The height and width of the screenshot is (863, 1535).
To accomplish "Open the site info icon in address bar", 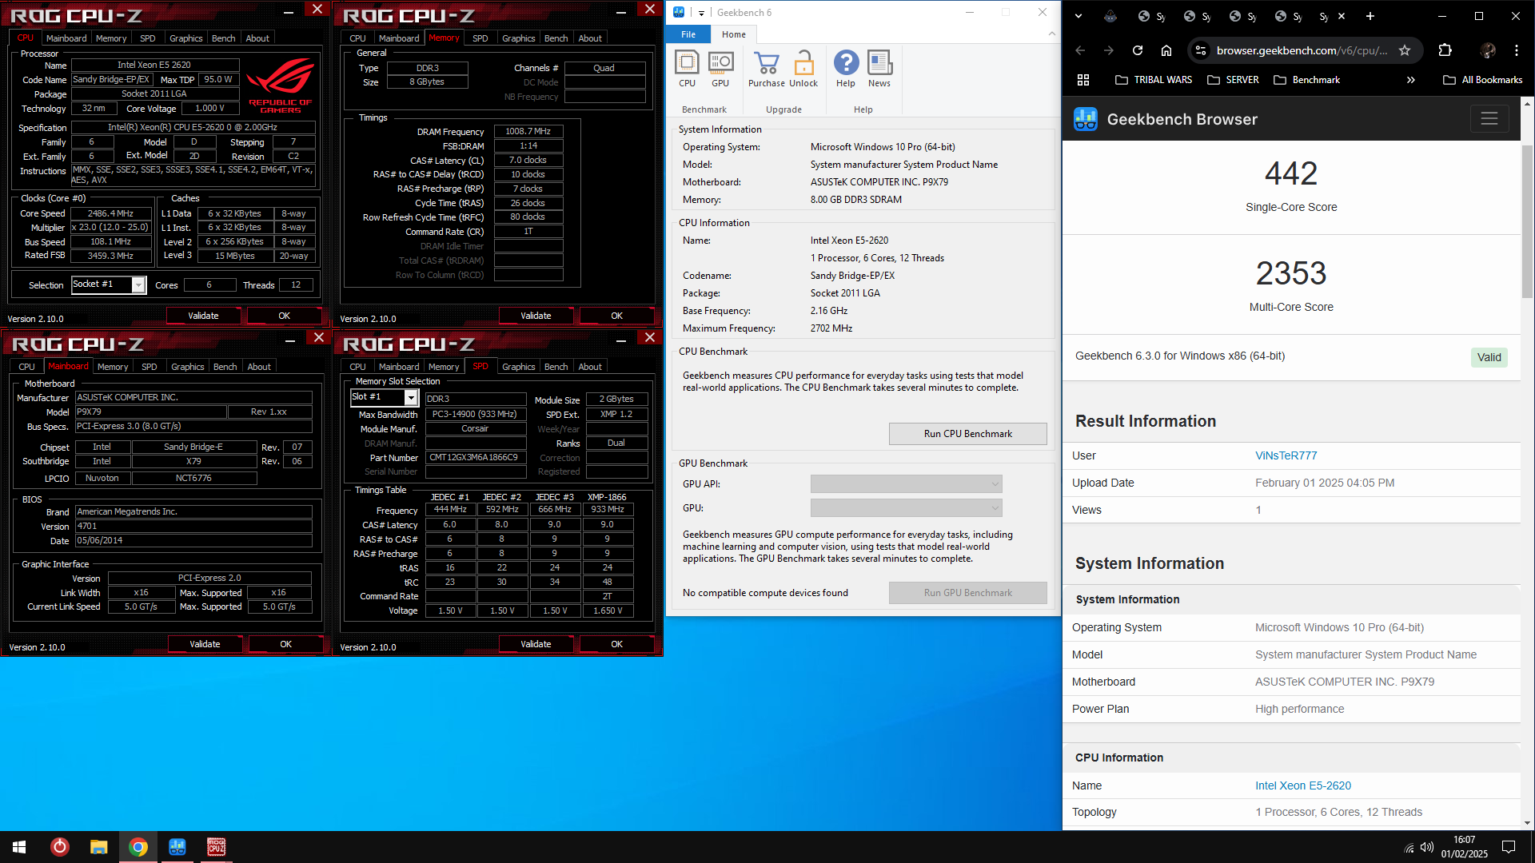I will [x=1200, y=50].
